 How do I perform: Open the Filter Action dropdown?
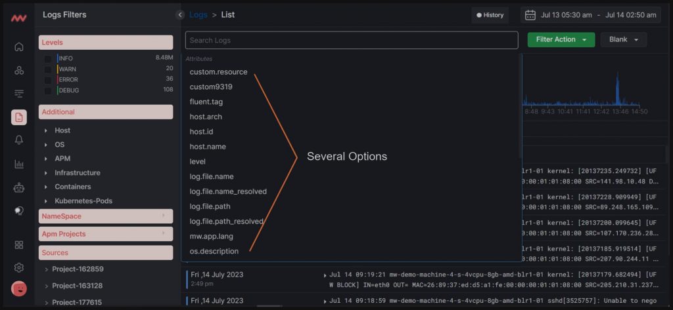pos(561,39)
